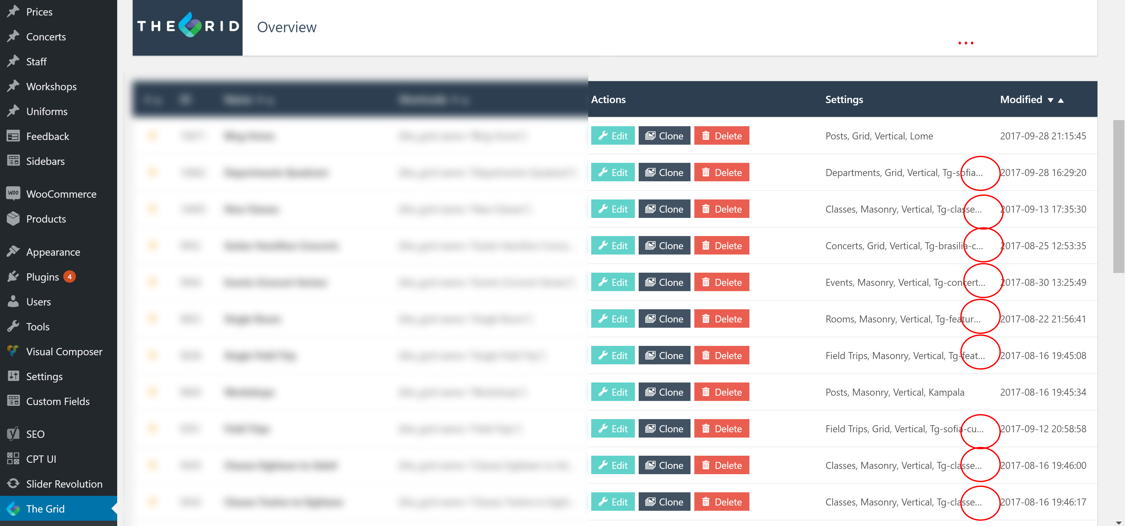Delete the grid modified 2017-08-16 19:46:00
1125x526 pixels.
pos(722,466)
